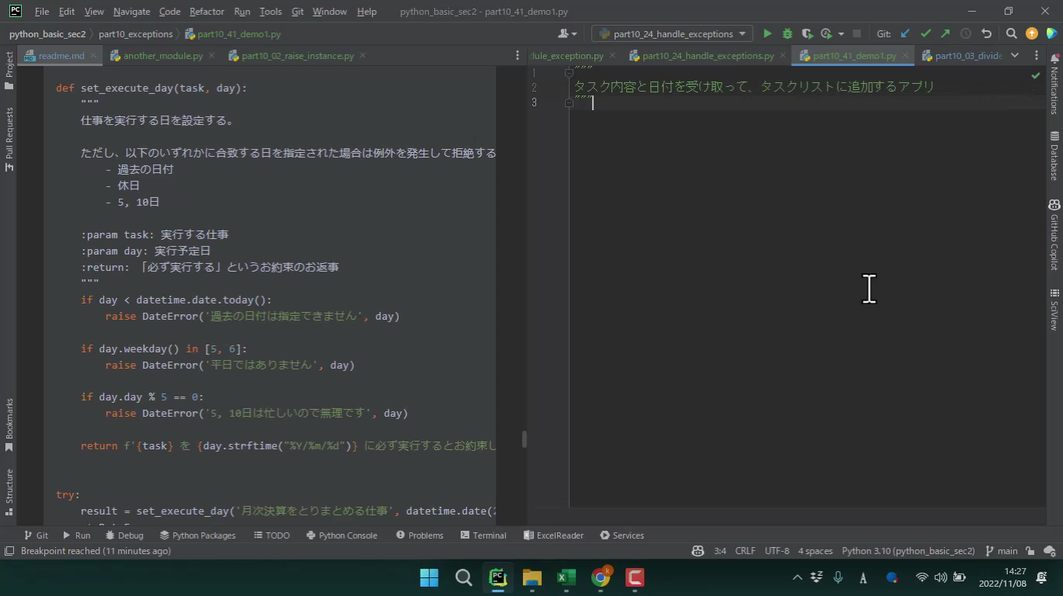1063x596 pixels.
Task: Switch to another_module.py tab
Action: [162, 56]
